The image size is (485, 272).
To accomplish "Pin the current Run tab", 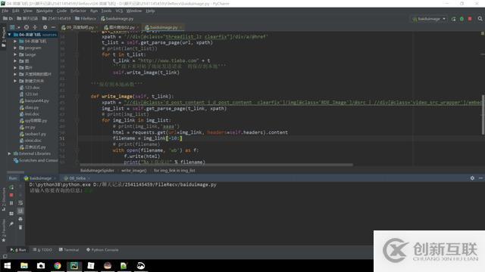I will click(11, 224).
